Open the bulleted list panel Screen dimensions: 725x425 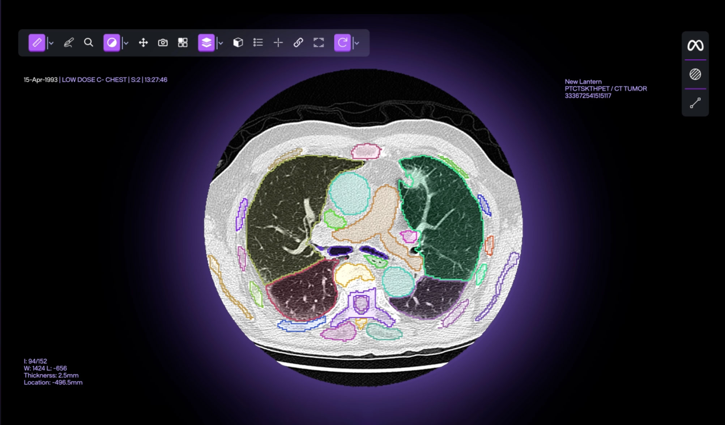click(258, 43)
